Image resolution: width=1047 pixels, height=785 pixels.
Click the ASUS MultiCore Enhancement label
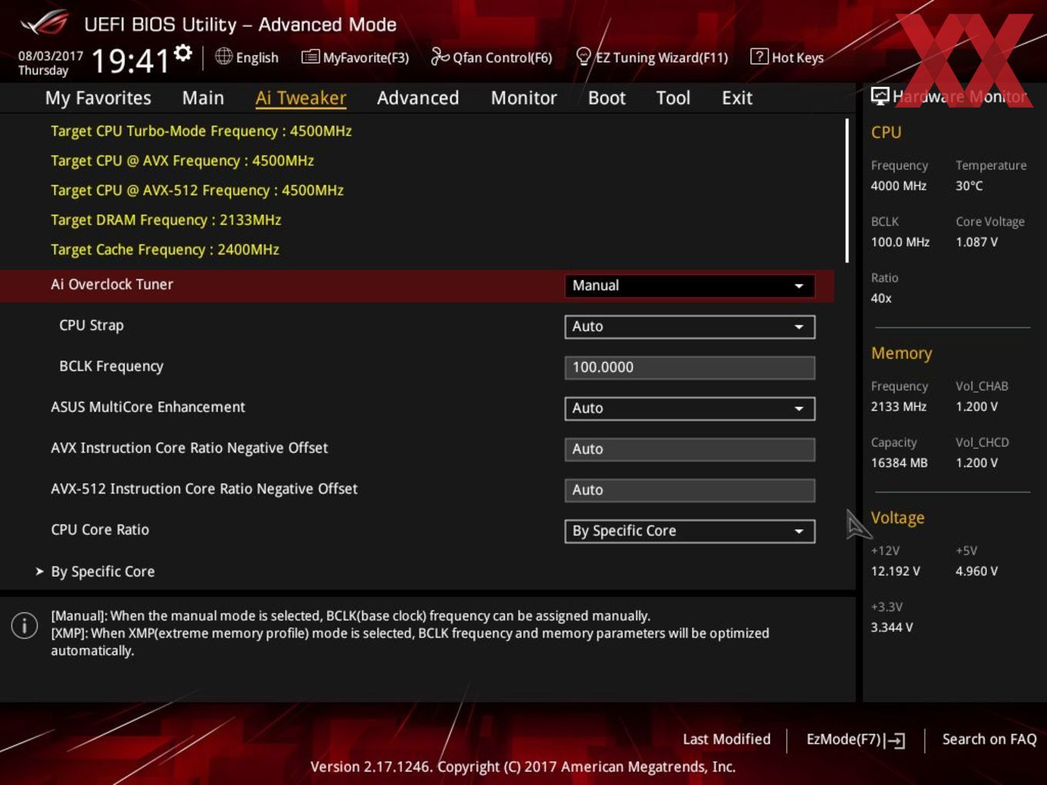[x=148, y=407]
